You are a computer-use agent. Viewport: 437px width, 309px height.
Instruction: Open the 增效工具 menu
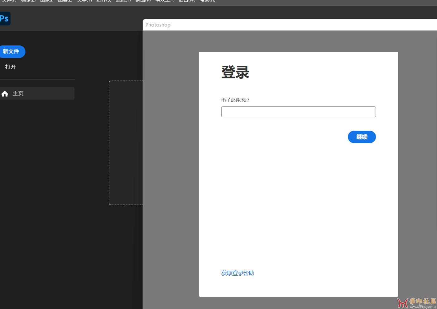pyautogui.click(x=165, y=1)
